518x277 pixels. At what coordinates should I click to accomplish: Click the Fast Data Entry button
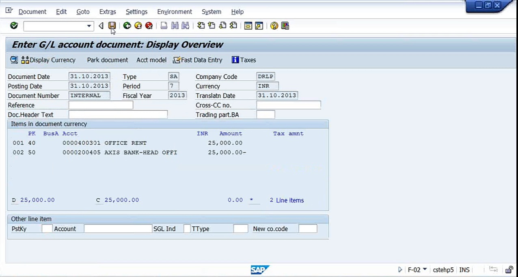click(197, 60)
